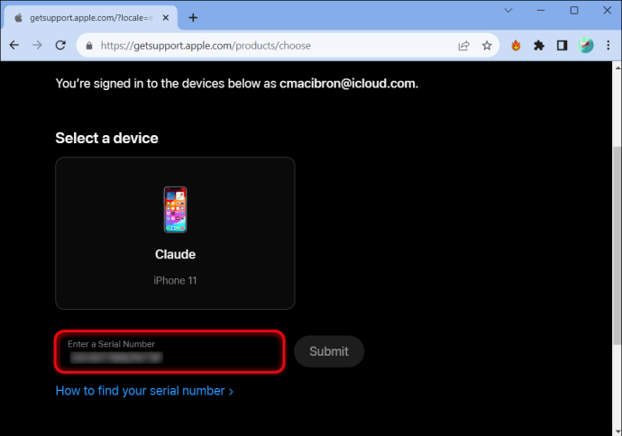Click the Enter a Serial Number field

[169, 351]
